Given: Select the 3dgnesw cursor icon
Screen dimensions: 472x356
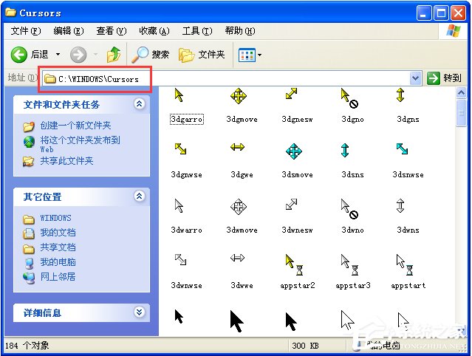Looking at the screenshot, I should (x=291, y=94).
